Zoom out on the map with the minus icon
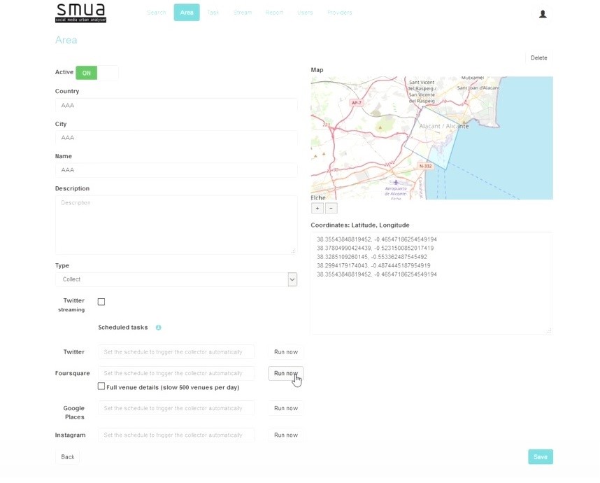The height and width of the screenshot is (483, 600). tap(330, 208)
